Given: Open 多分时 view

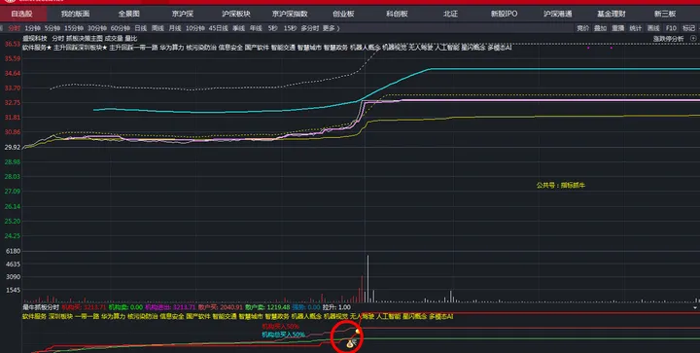Looking at the screenshot, I should [310, 28].
